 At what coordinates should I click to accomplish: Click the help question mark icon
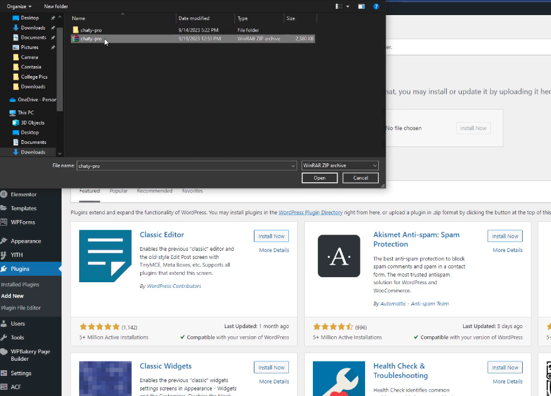[x=376, y=6]
